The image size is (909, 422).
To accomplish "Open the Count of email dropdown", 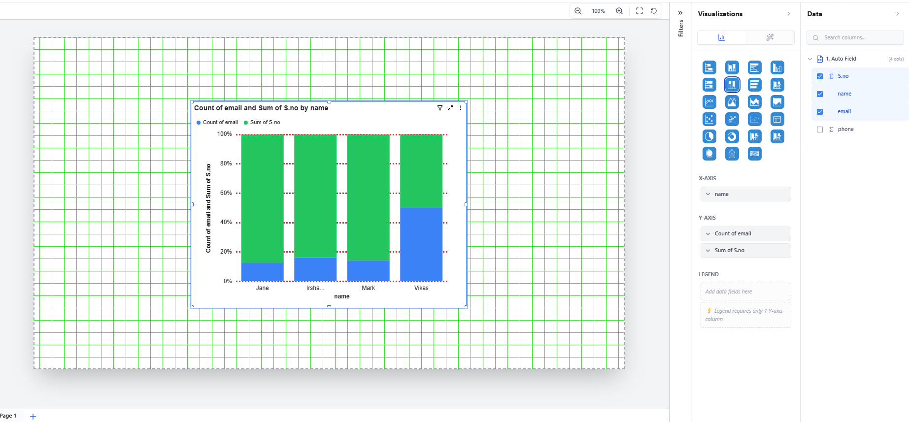I will point(708,233).
